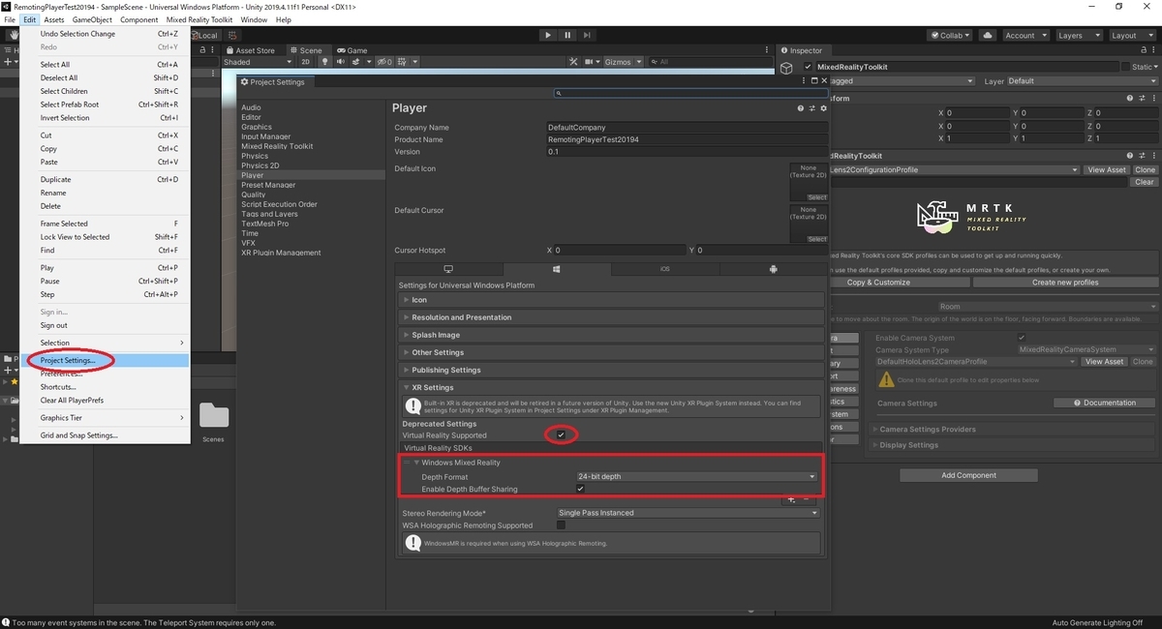Open the Shaded draw mode dropdown
The image size is (1162, 629).
[x=257, y=62]
